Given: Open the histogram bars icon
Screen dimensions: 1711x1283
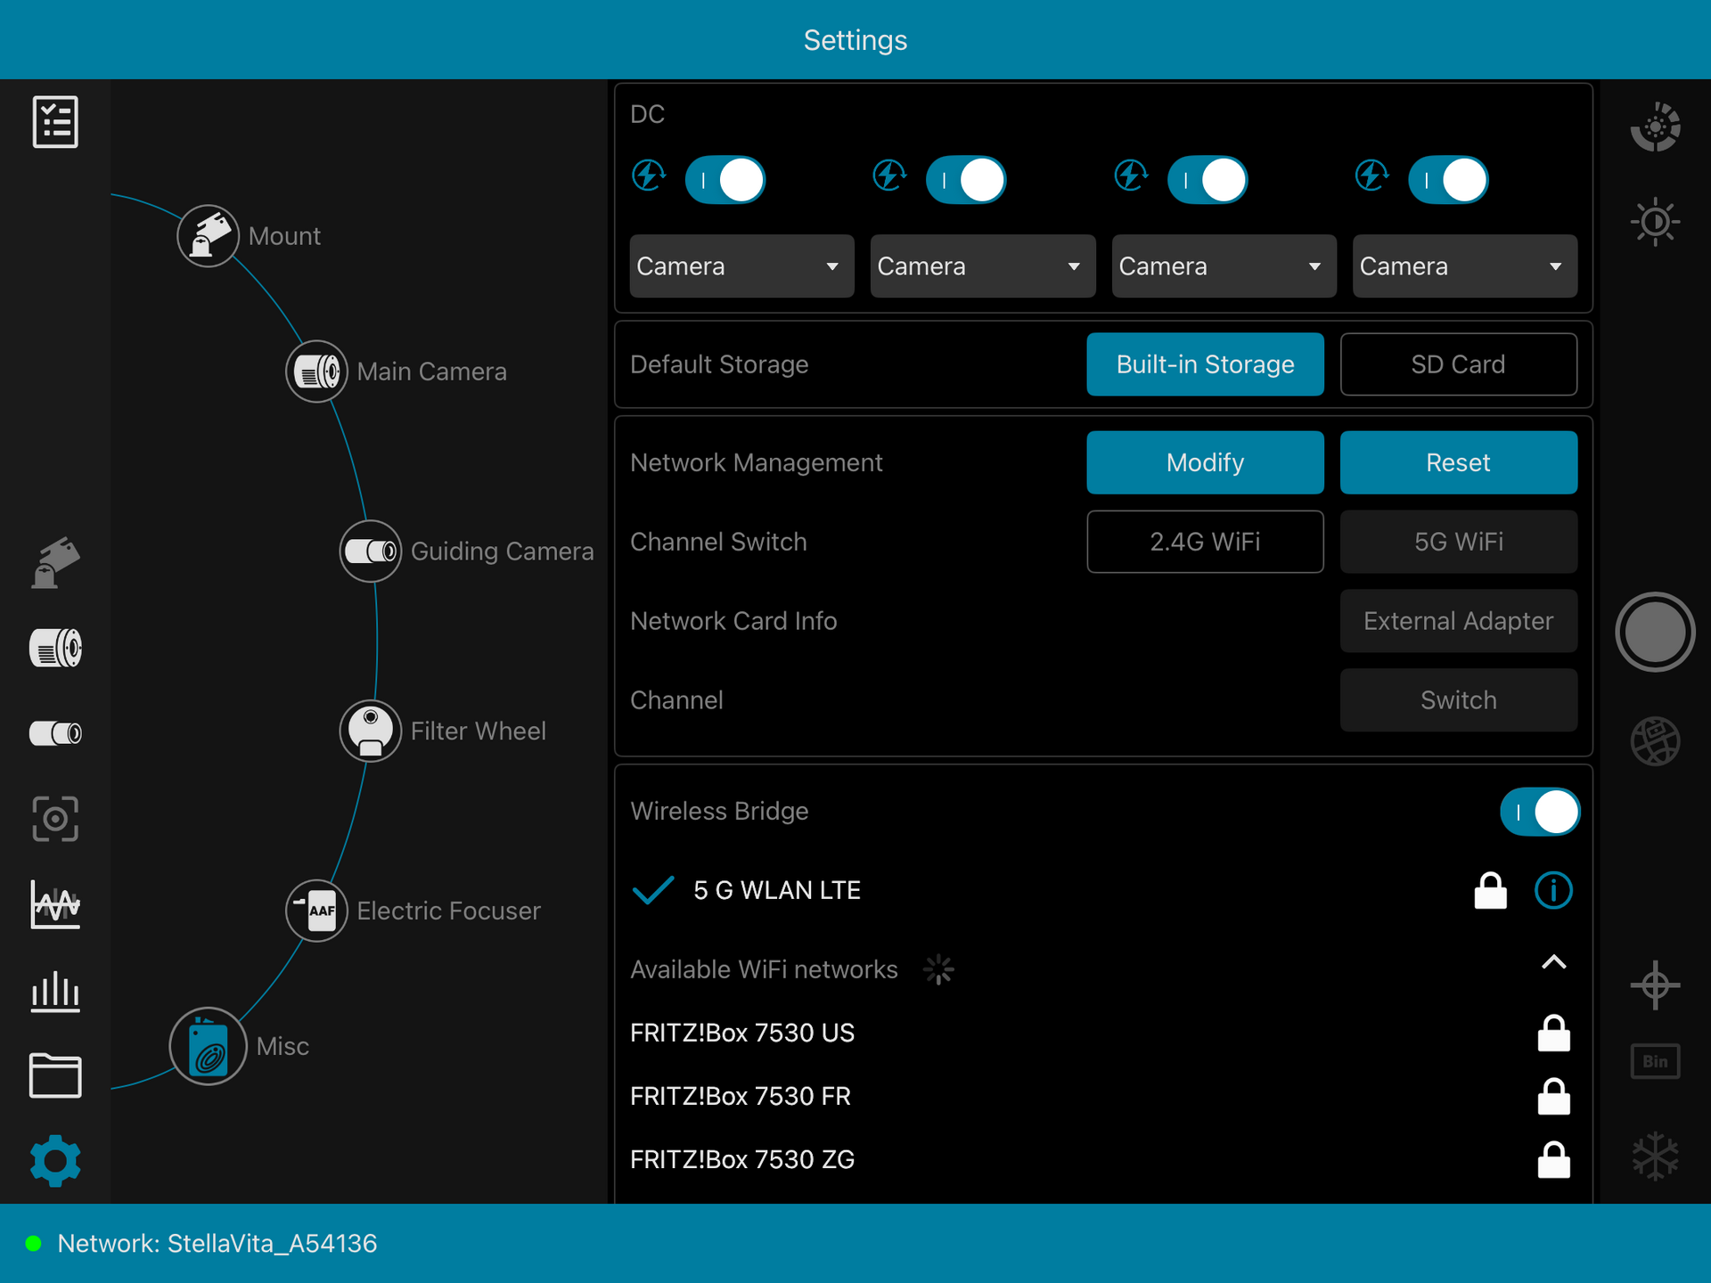Looking at the screenshot, I should (55, 991).
